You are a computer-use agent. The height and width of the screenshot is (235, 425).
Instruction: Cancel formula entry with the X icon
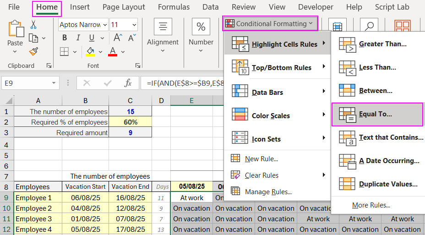(87, 83)
